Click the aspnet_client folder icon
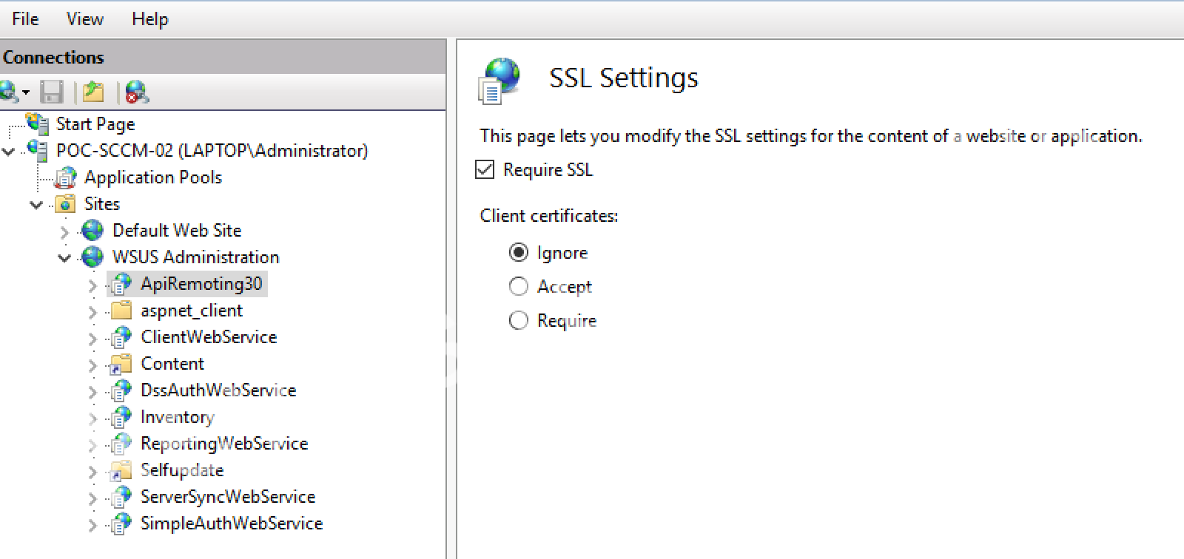This screenshot has width=1184, height=559. 121,311
